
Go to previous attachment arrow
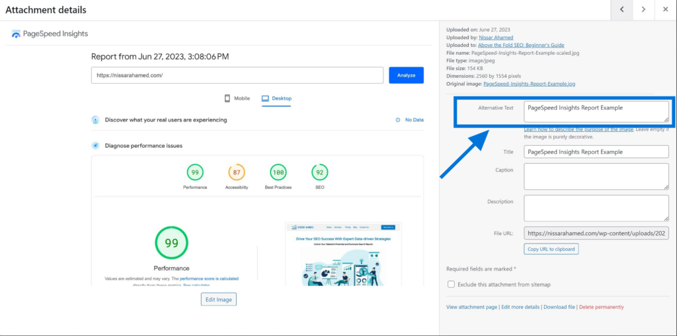pos(621,10)
